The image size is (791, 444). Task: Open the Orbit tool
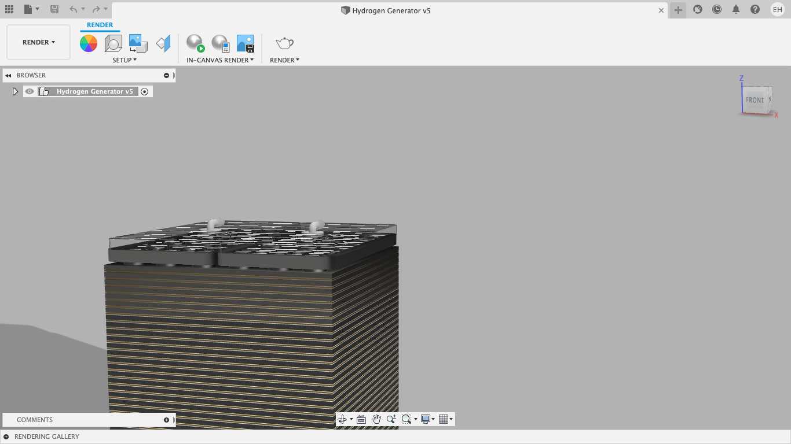point(342,419)
